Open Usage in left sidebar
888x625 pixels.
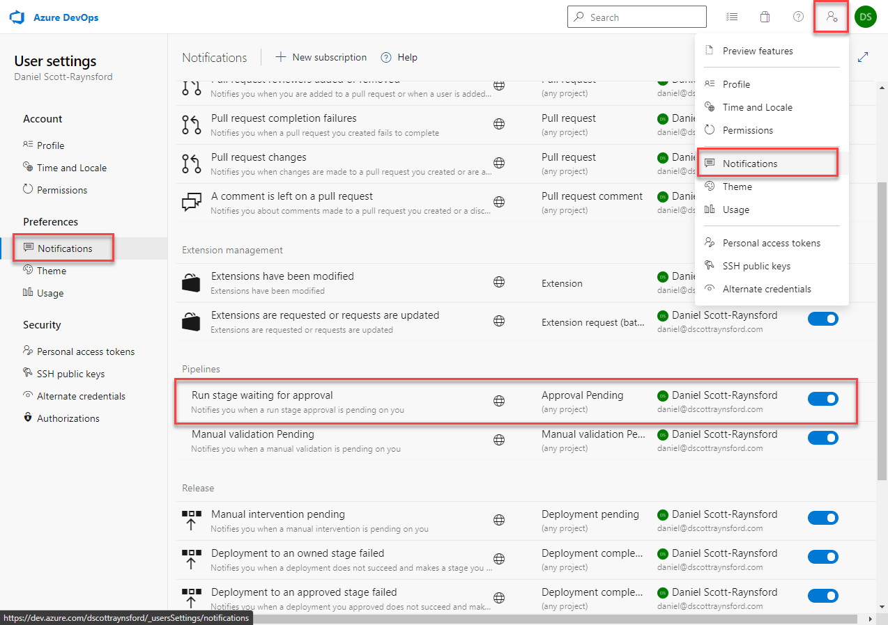(84, 293)
